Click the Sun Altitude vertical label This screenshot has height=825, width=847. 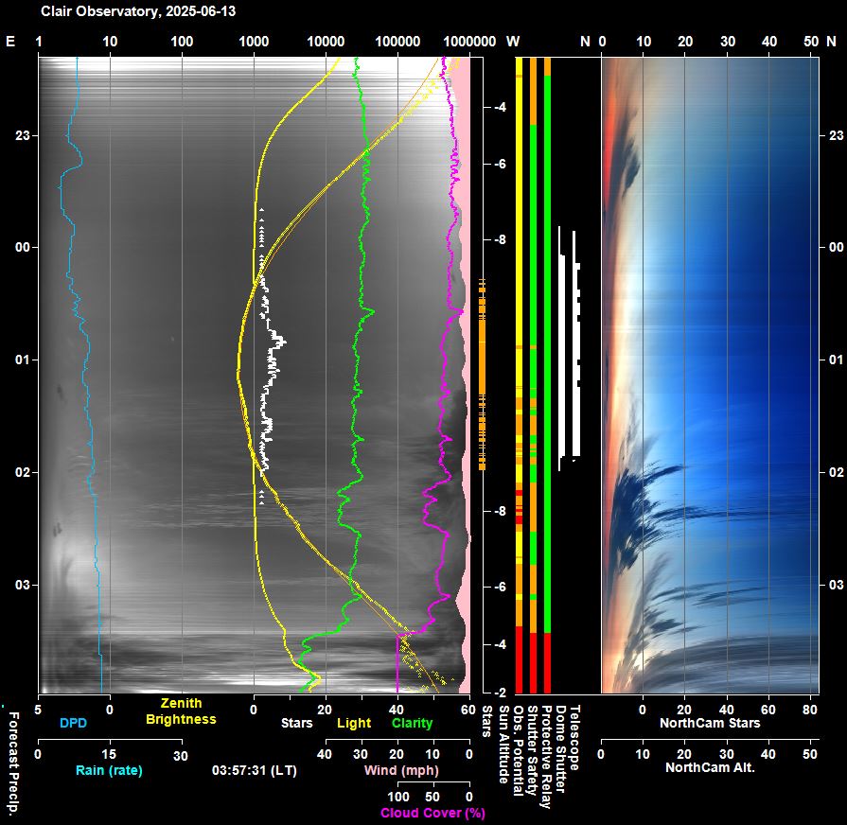coord(503,747)
